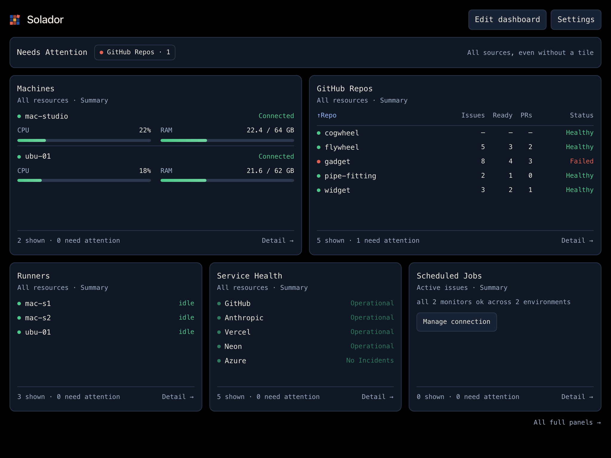Image resolution: width=611 pixels, height=458 pixels.
Task: Open the pipe-fitting repo row
Action: pyautogui.click(x=455, y=176)
